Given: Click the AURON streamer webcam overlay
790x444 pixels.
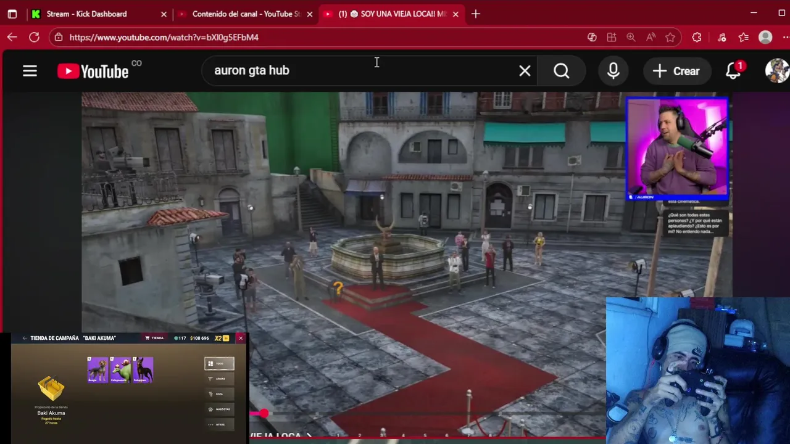Looking at the screenshot, I should [x=677, y=149].
